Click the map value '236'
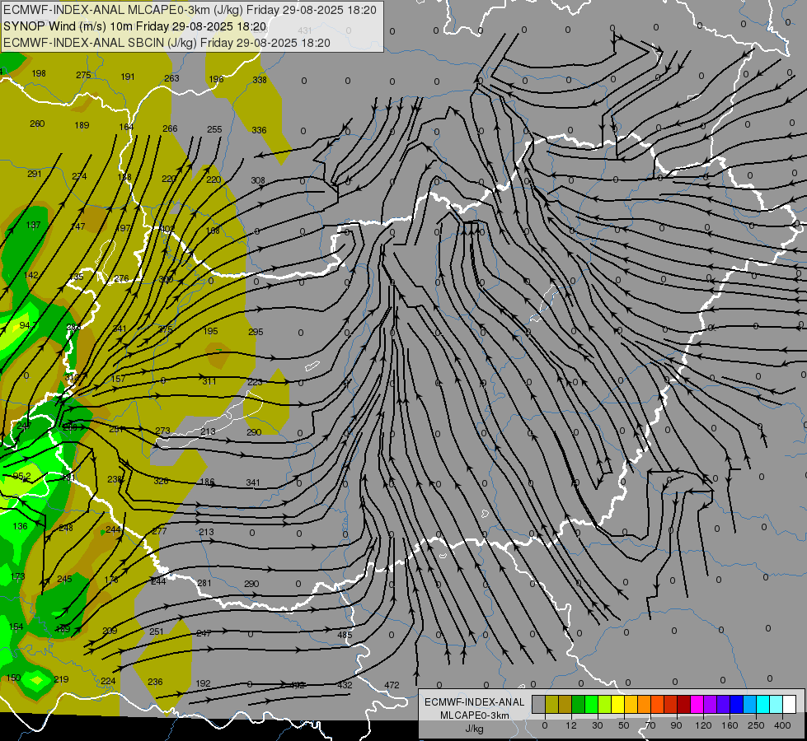Viewport: 807px width, 741px height. point(155,682)
